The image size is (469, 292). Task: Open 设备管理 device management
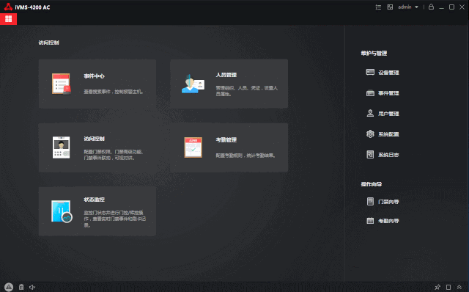tap(383, 73)
